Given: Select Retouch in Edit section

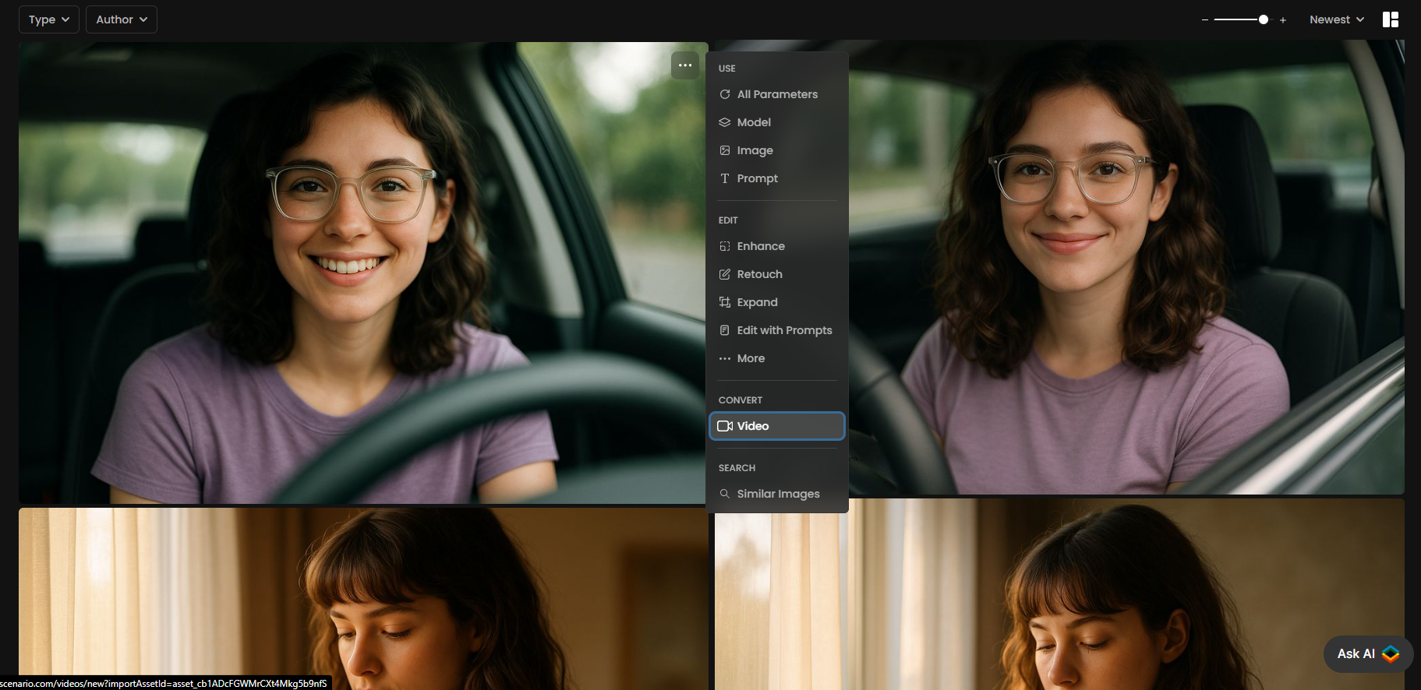Looking at the screenshot, I should [776, 274].
